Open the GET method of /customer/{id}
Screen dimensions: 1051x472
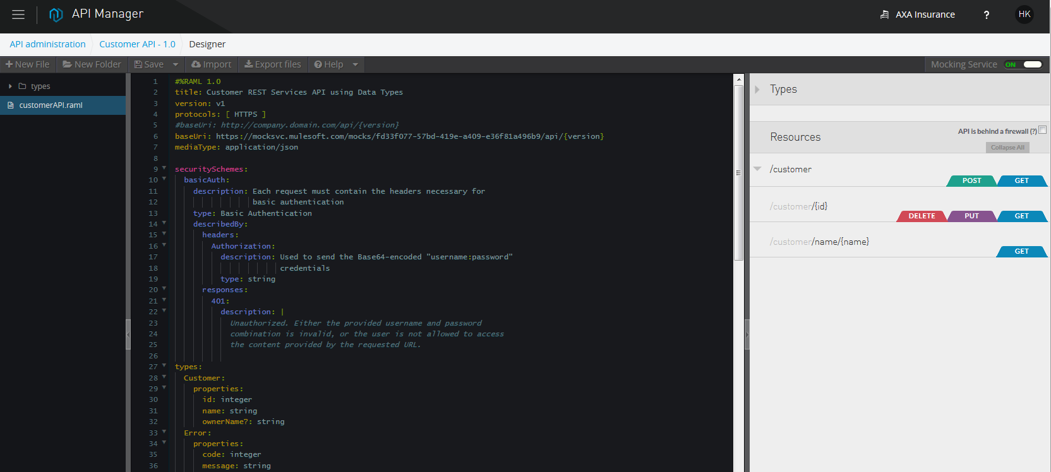click(1022, 216)
